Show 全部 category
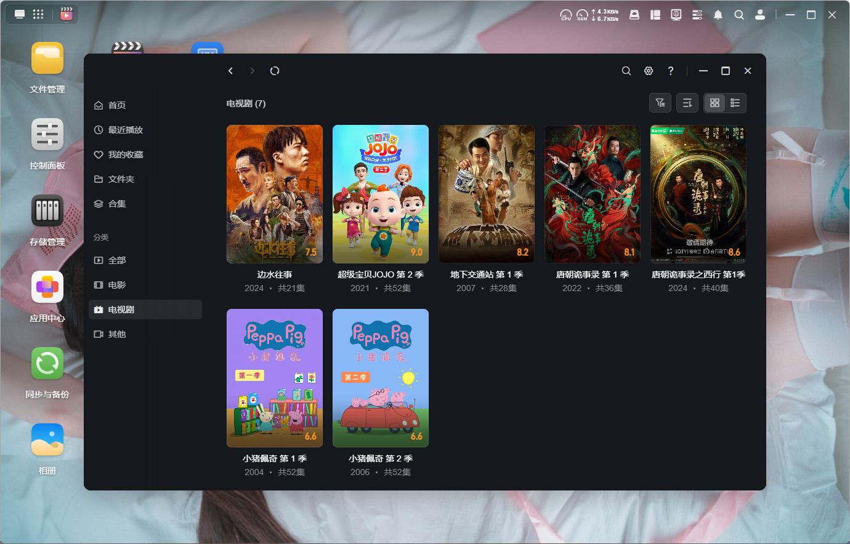Viewport: 850px width, 544px height. coord(145,260)
